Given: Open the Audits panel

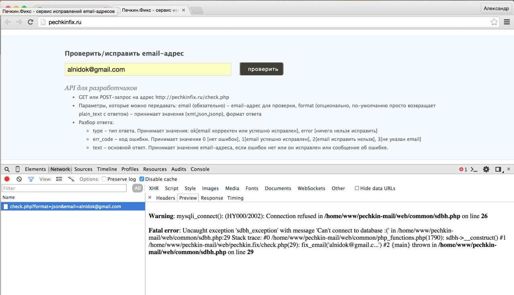Looking at the screenshot, I should [x=179, y=169].
